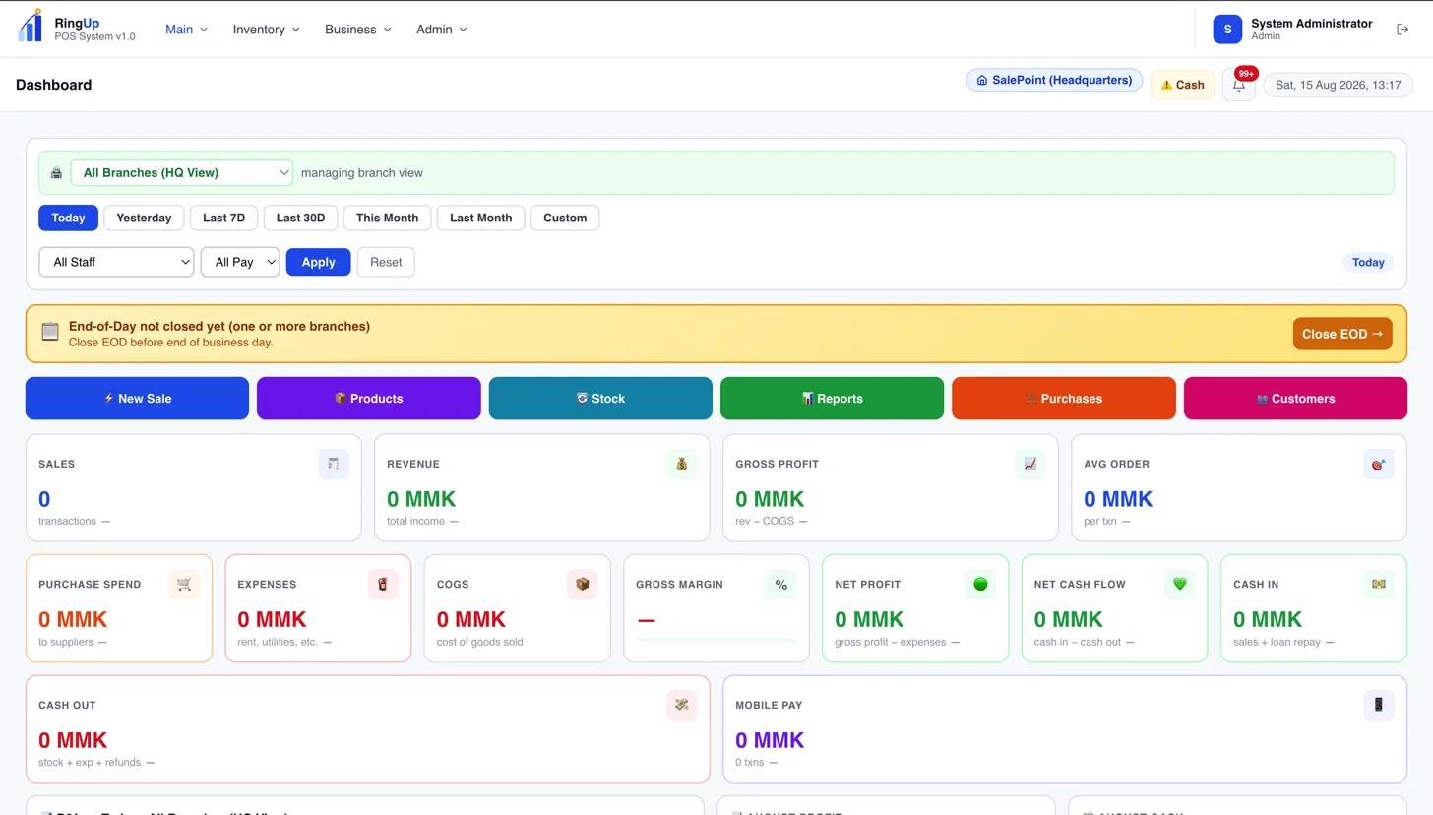1433x815 pixels.
Task: Open the Purchases shortcut
Action: click(1064, 399)
